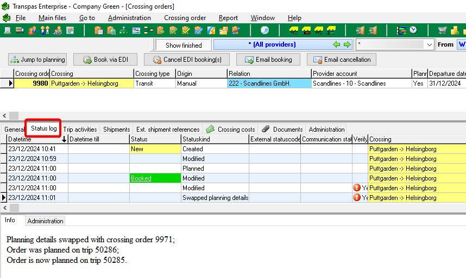
Task: Open the Crossing order menu
Action: 185,18
